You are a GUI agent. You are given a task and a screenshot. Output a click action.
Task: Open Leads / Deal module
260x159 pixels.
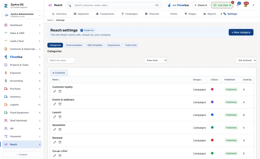(x=22, y=41)
